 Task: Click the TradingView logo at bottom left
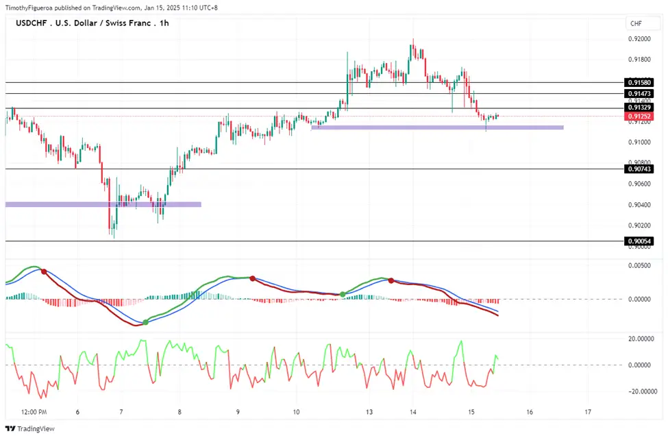click(x=30, y=428)
